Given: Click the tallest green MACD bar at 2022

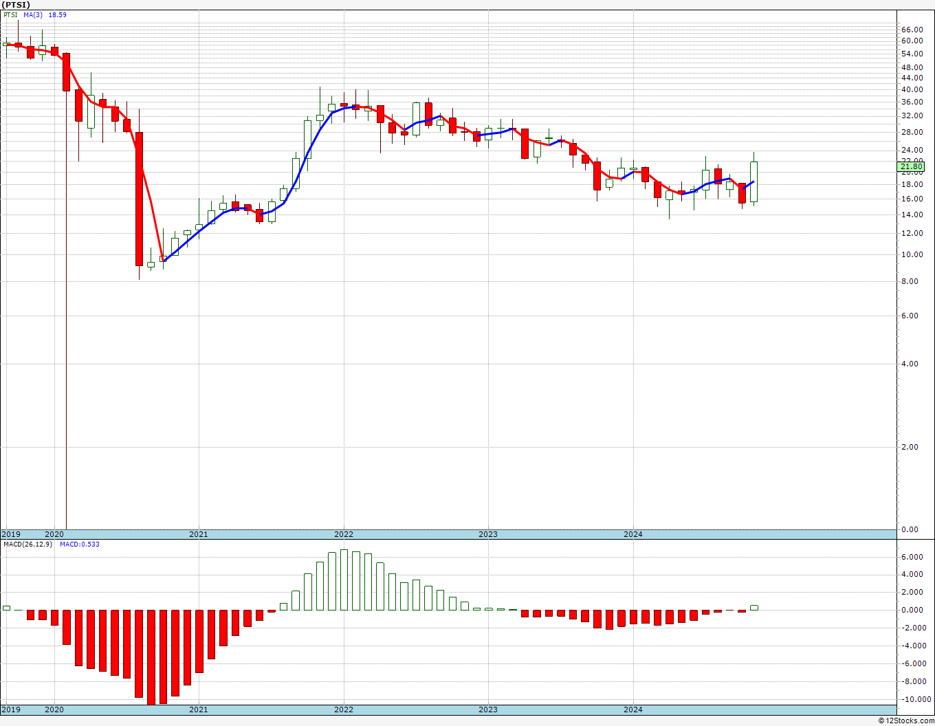Looking at the screenshot, I should (344, 580).
